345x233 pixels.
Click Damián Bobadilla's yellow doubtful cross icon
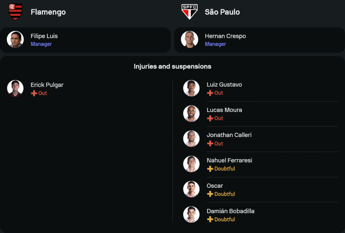pyautogui.click(x=210, y=219)
